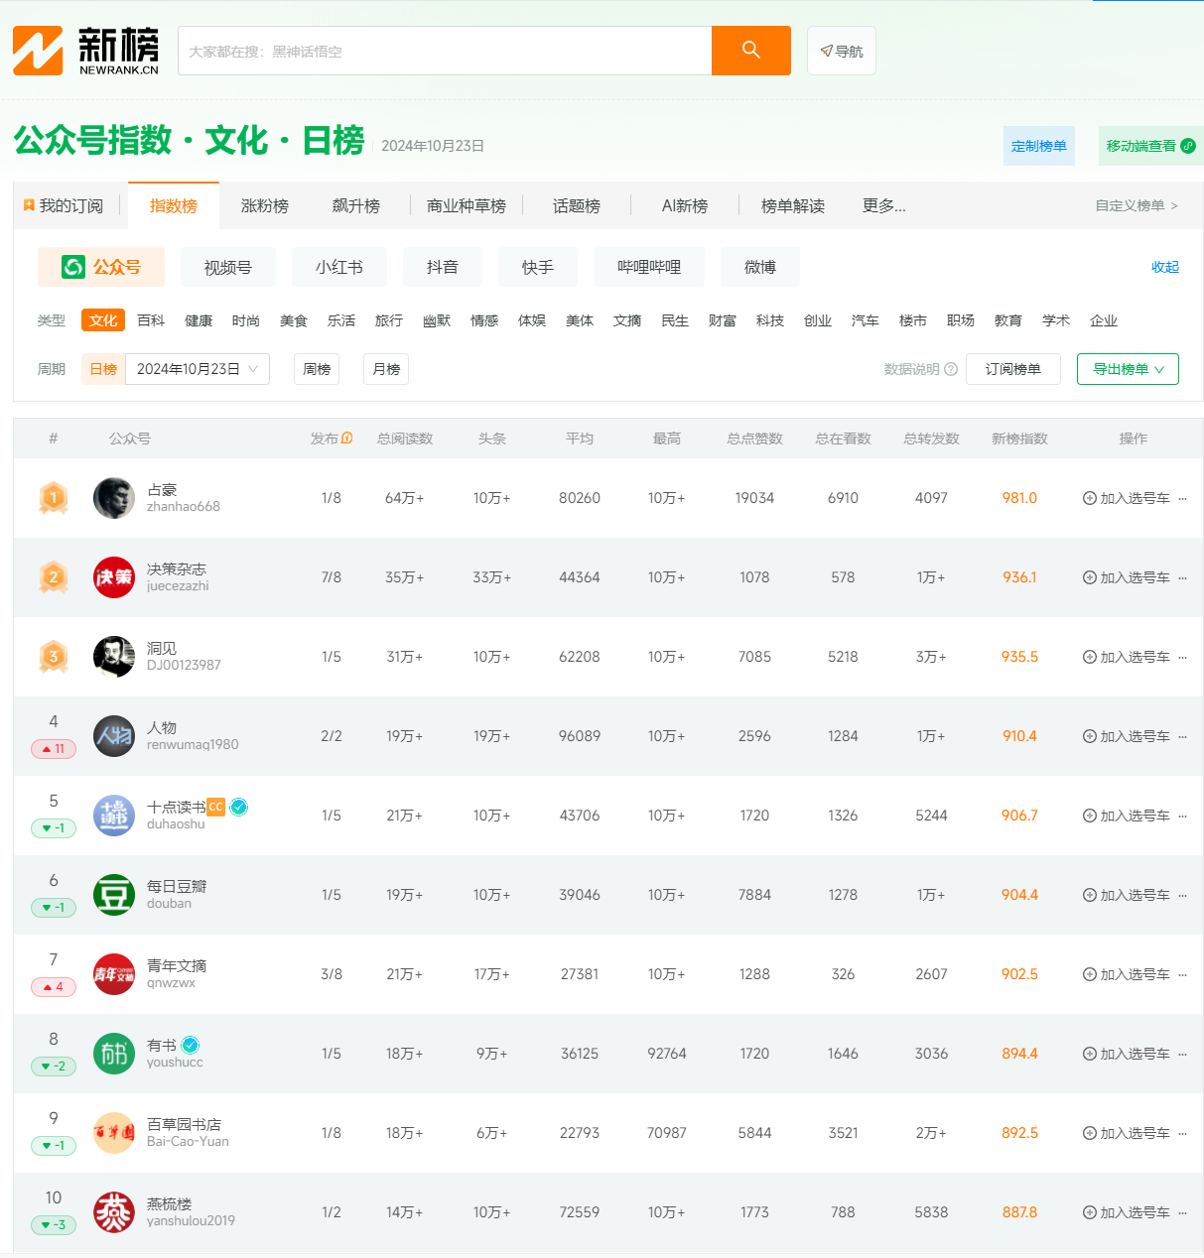Click 新榜指数 value 981.0
This screenshot has height=1258, width=1204.
(x=1019, y=498)
